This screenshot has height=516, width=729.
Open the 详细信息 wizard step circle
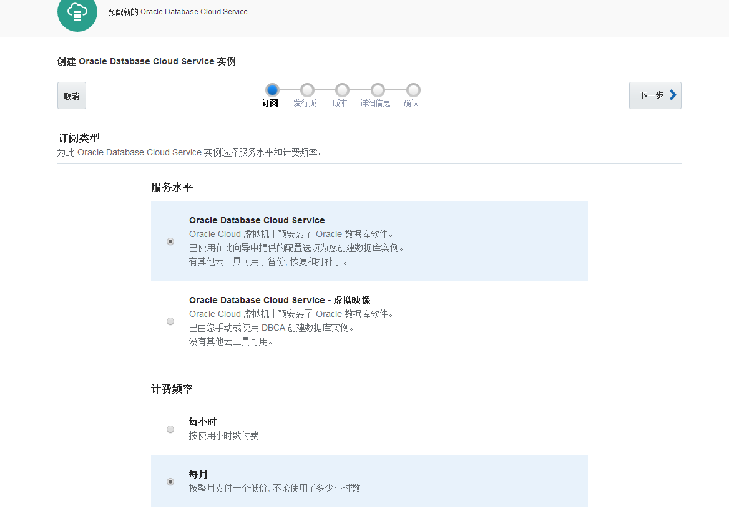click(378, 90)
